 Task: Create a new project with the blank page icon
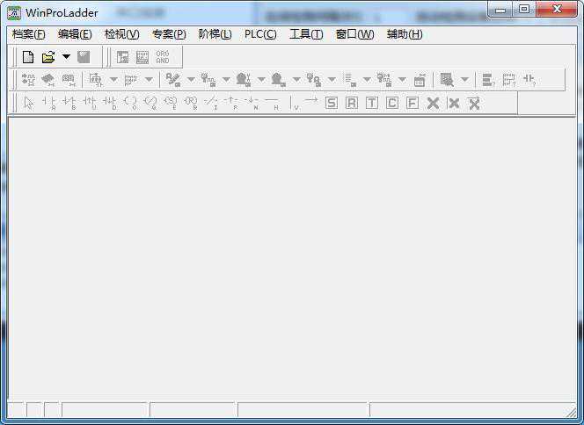coord(28,57)
